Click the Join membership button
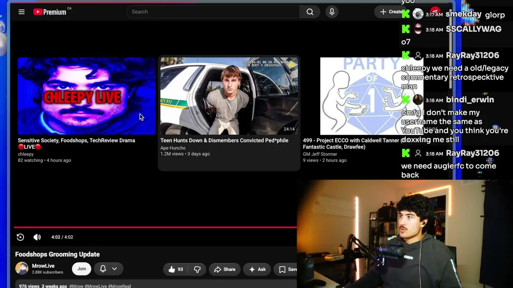Viewport: 513px width, 288px height. coord(82,269)
